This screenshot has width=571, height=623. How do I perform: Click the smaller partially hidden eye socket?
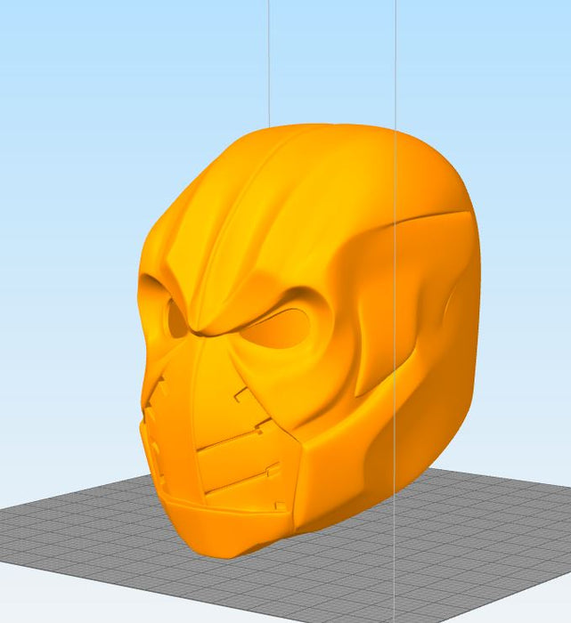tap(175, 320)
